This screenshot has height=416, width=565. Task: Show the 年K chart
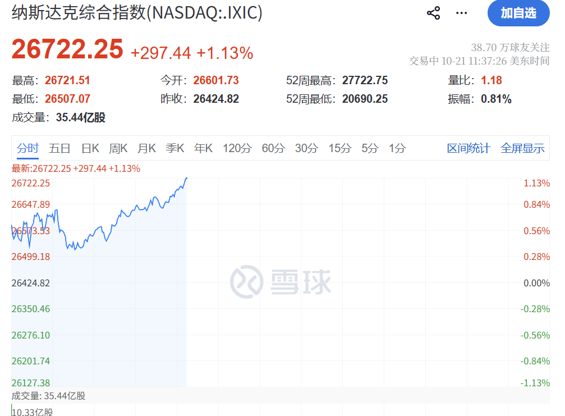pos(203,148)
